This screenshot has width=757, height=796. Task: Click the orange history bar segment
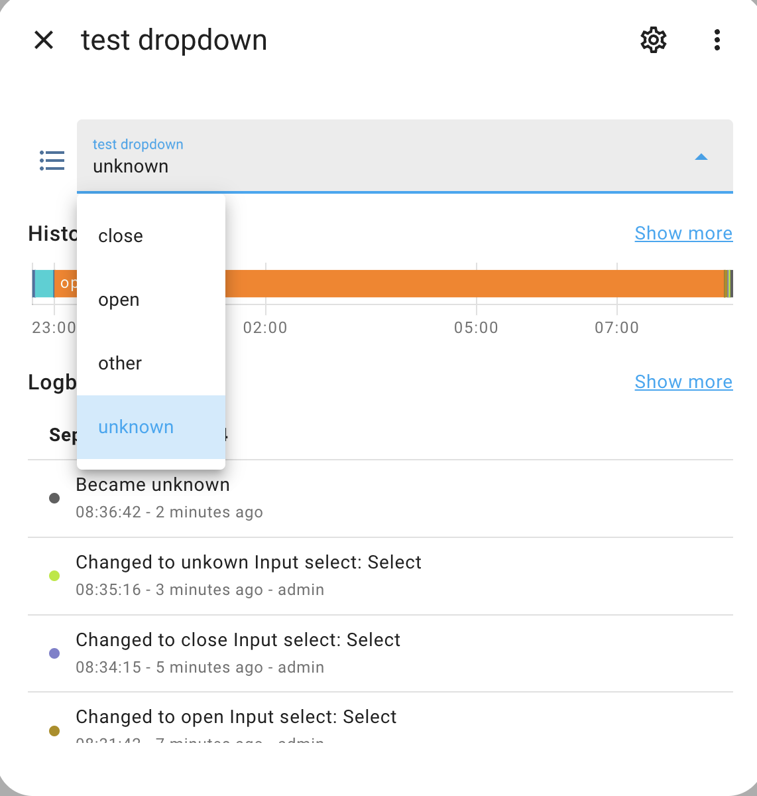[x=464, y=283]
